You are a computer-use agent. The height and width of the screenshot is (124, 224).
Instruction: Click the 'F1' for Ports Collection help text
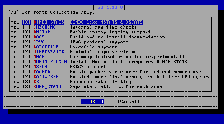[x=52, y=12]
